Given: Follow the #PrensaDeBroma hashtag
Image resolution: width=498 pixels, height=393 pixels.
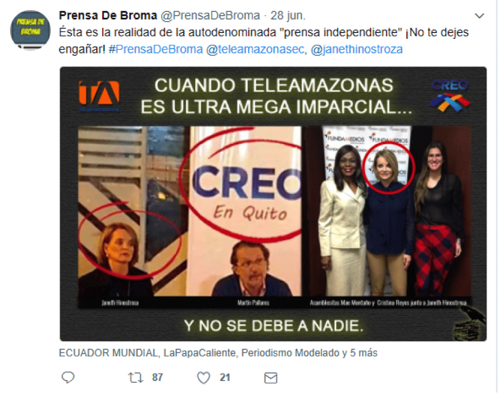Looking at the screenshot, I should pyautogui.click(x=156, y=49).
